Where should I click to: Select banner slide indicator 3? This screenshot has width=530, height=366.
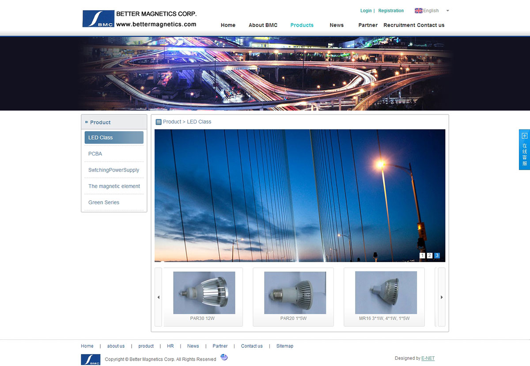pos(437,255)
